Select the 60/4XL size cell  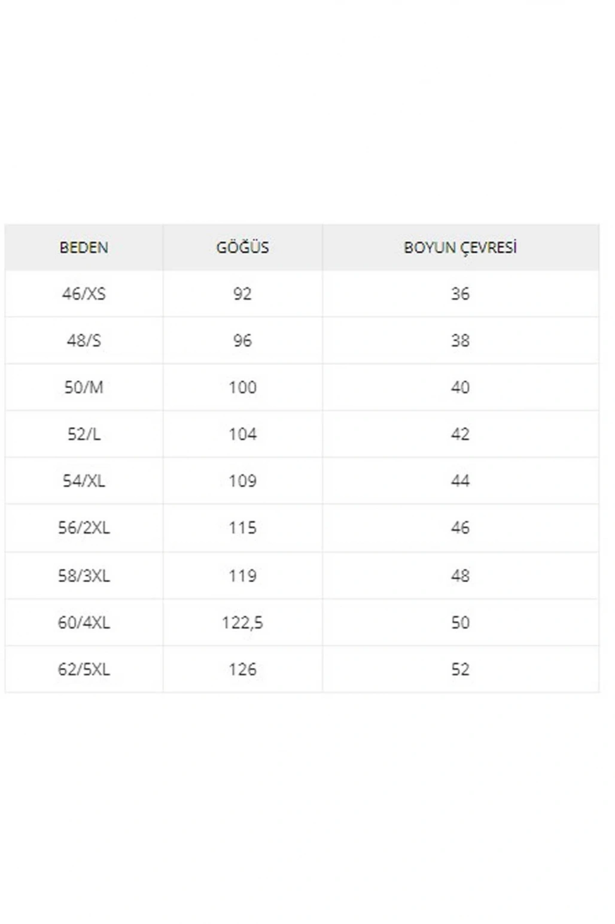click(84, 623)
